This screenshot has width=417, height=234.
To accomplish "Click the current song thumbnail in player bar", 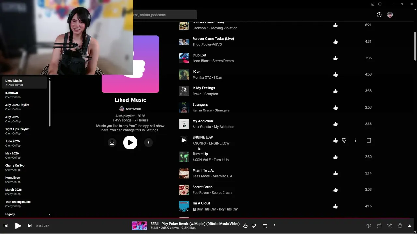I will point(139,226).
